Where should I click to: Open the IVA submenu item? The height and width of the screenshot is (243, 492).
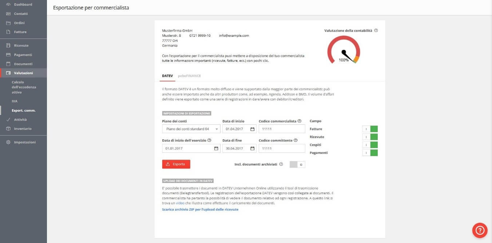(15, 101)
